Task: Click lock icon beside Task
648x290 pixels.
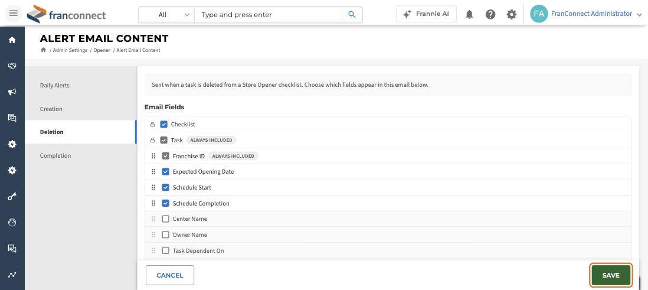Action: 152,140
